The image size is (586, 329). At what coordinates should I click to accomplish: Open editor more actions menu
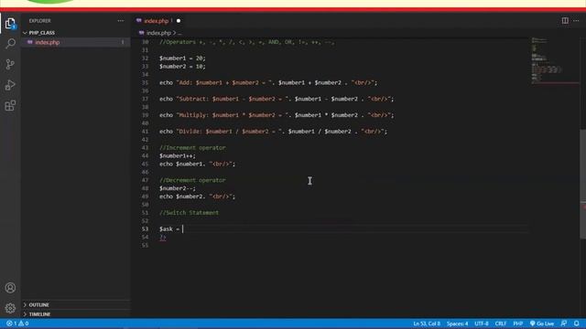pyautogui.click(x=576, y=20)
